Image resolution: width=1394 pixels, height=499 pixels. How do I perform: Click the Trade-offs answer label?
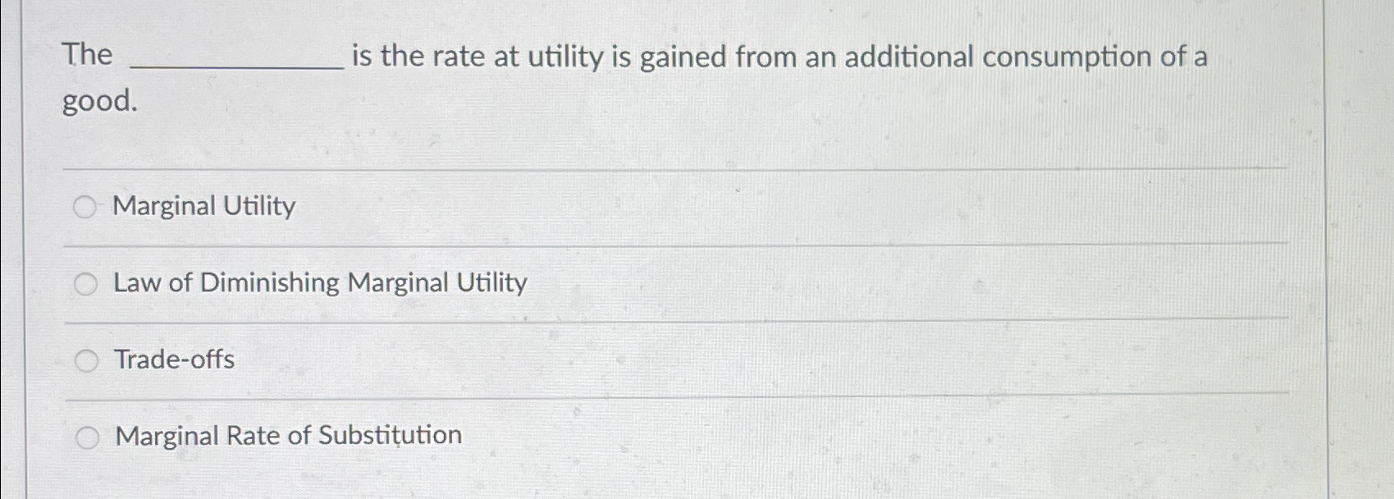[173, 359]
